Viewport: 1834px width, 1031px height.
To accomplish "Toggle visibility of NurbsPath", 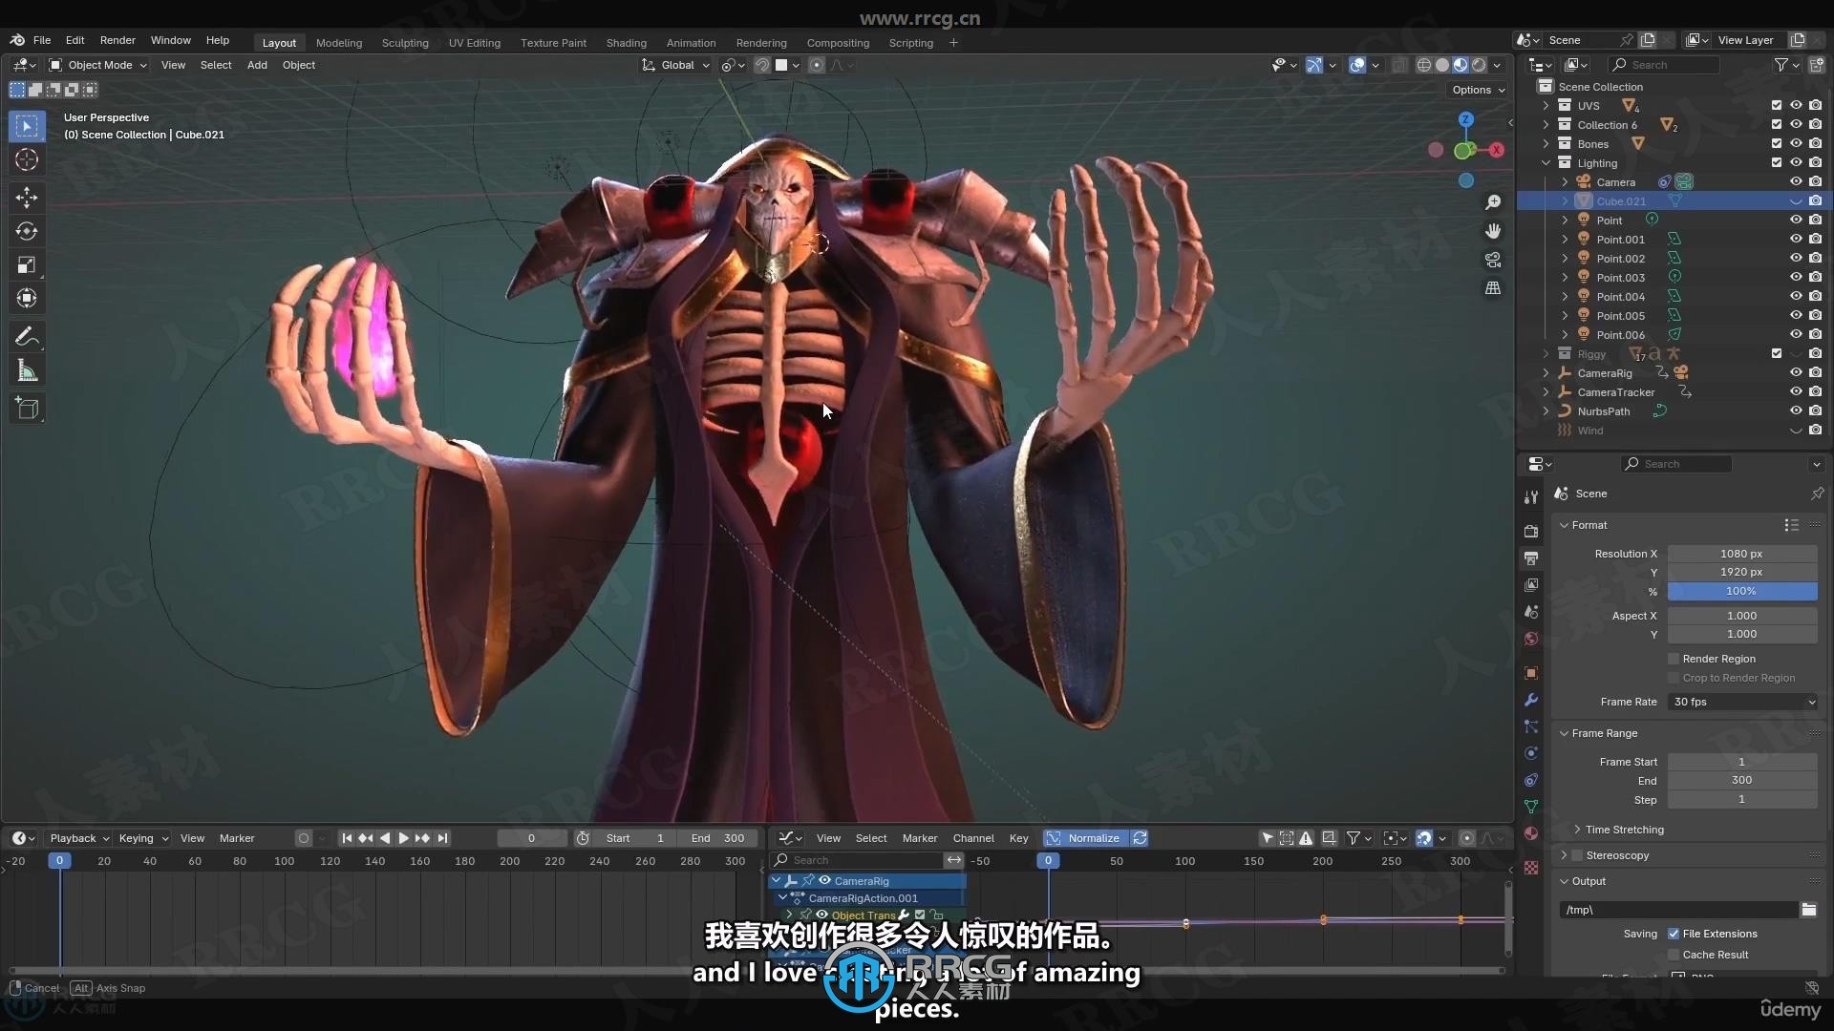I will [1796, 411].
